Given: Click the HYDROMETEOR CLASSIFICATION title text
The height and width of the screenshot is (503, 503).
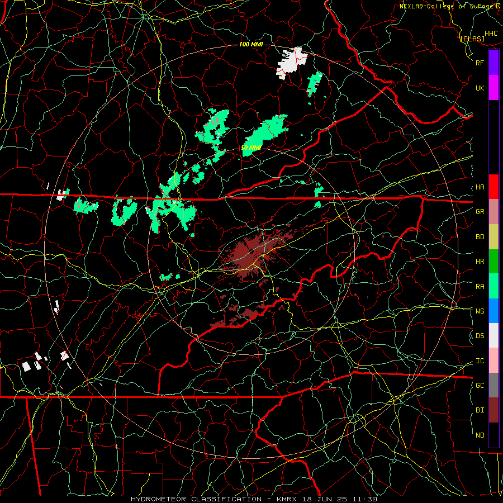Looking at the screenshot, I should coord(195,499).
